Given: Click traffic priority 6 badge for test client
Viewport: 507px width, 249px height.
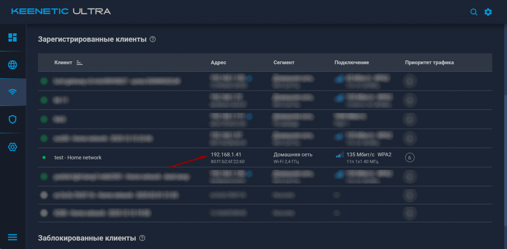Looking at the screenshot, I should (x=409, y=157).
